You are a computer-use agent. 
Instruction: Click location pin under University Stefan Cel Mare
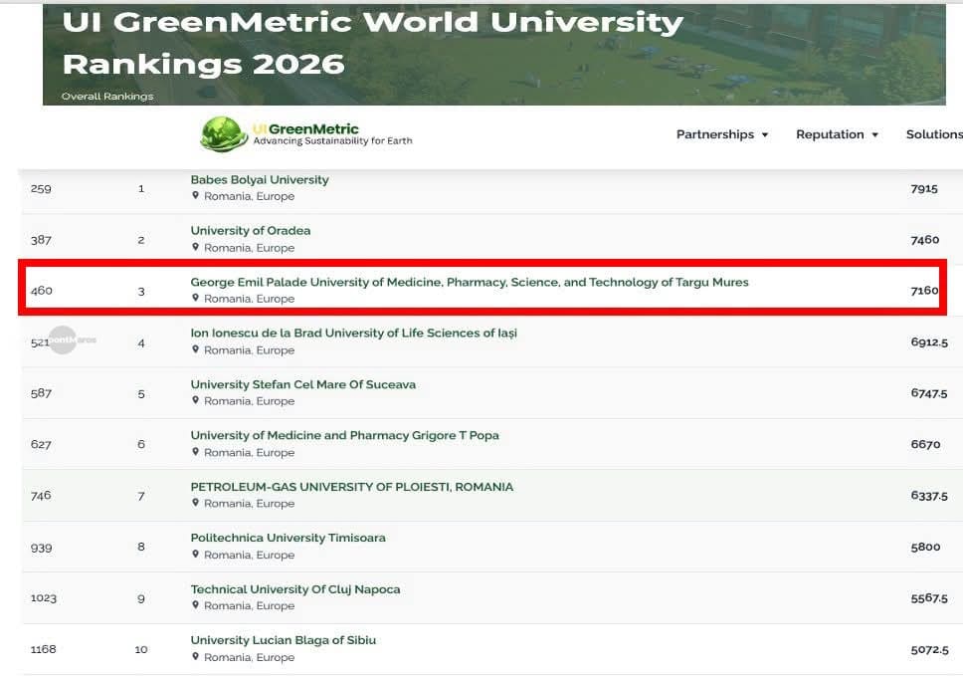195,400
